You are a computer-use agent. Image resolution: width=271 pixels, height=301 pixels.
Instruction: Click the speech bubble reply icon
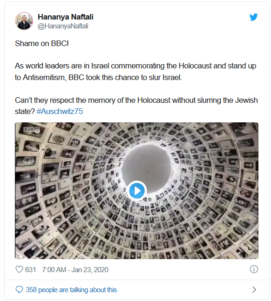point(19,289)
